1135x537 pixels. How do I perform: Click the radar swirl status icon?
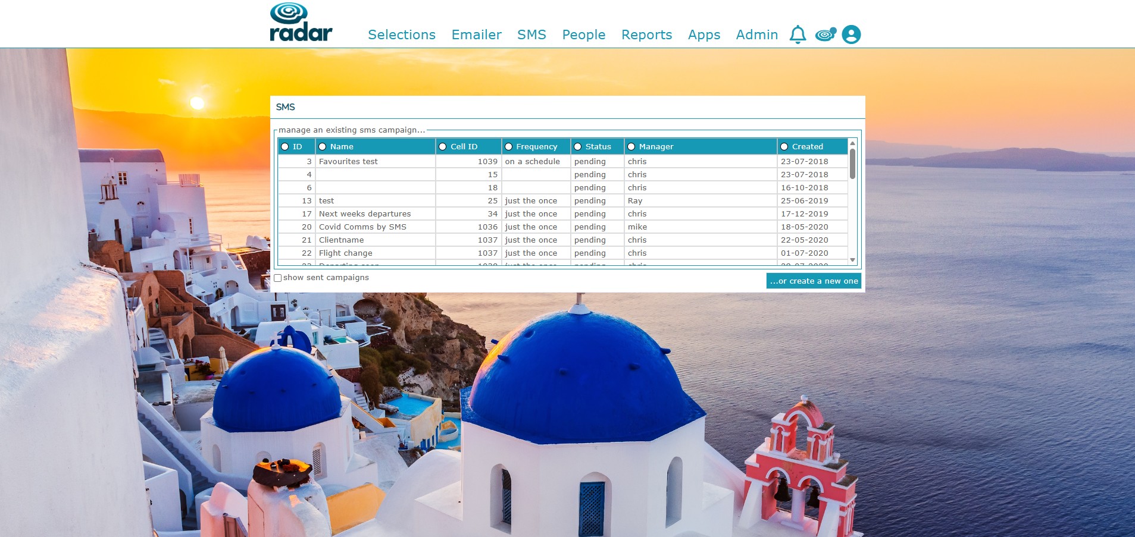coord(826,34)
